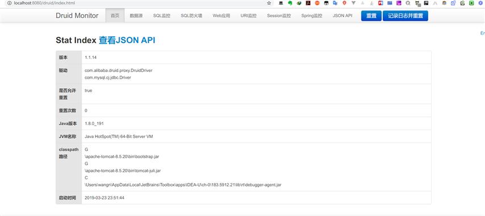485x216 pixels.
Task: Click the JSON API nav item
Action: (343, 16)
